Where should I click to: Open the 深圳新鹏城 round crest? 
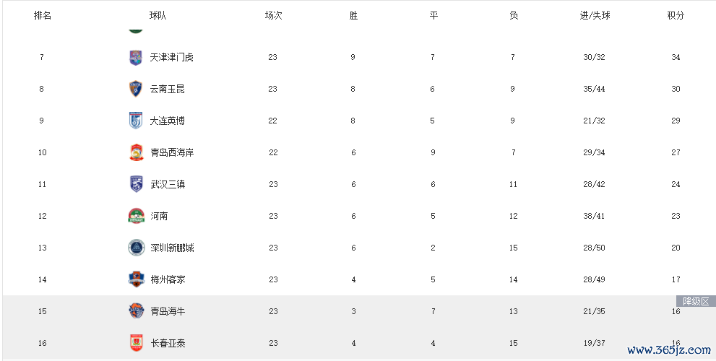tap(136, 248)
